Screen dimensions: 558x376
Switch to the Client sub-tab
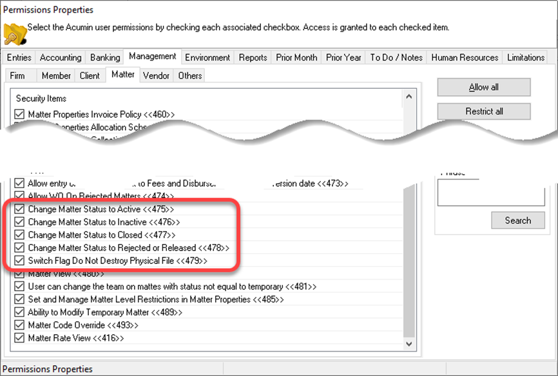[90, 75]
